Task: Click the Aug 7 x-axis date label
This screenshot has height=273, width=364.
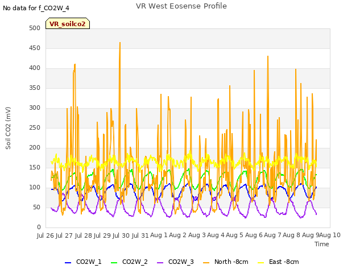Action: (272, 235)
